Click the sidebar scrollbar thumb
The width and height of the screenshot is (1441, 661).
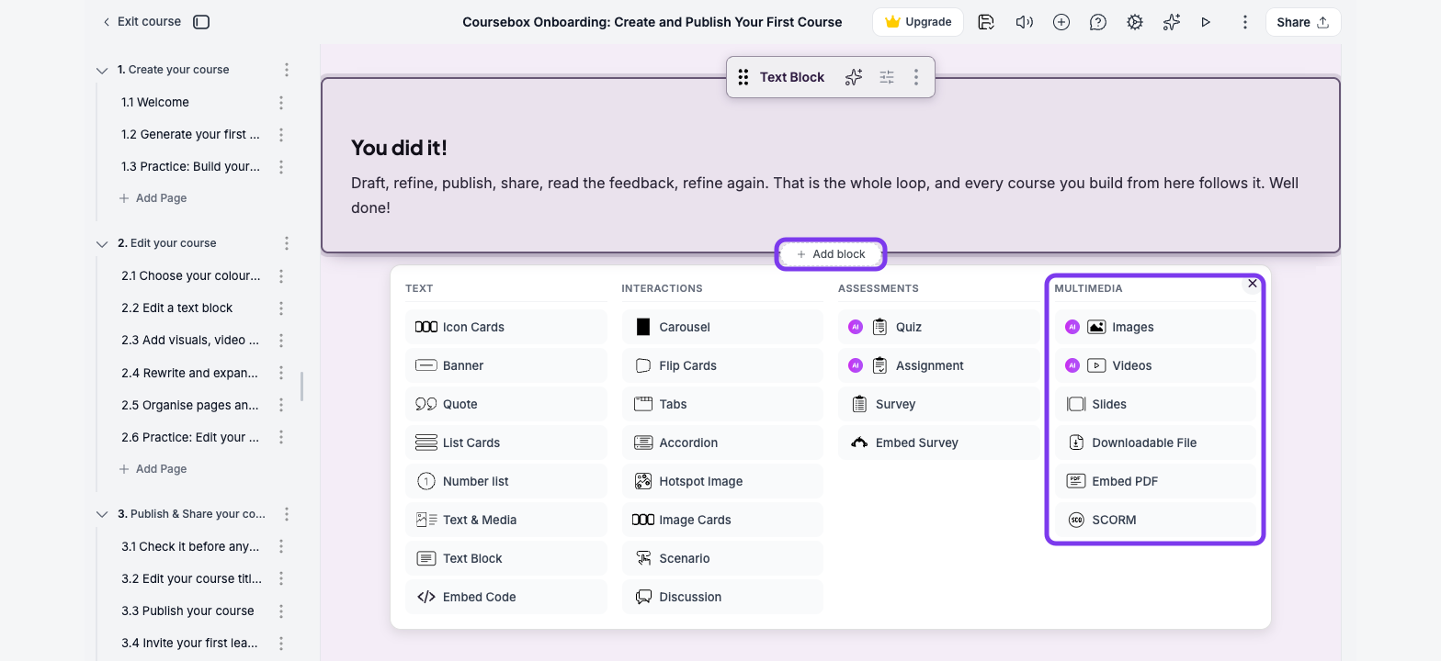point(301,387)
